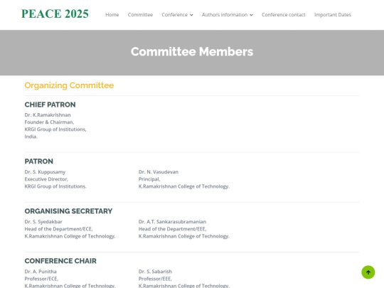Click the text Head of the Department/ECE
The width and height of the screenshot is (384, 288).
click(x=58, y=229)
